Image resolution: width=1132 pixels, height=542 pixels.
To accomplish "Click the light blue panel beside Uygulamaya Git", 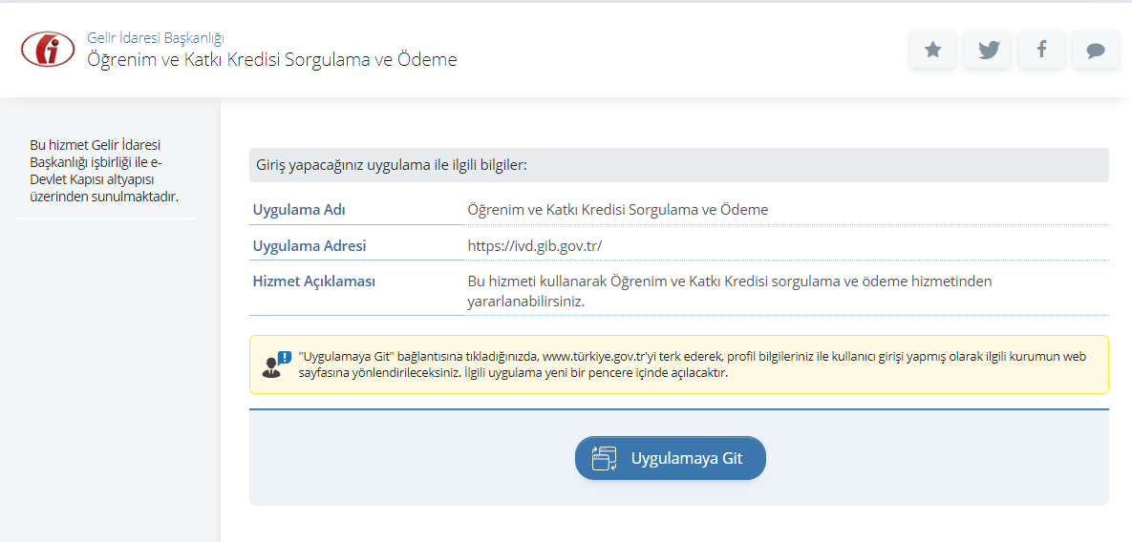I will 917,458.
